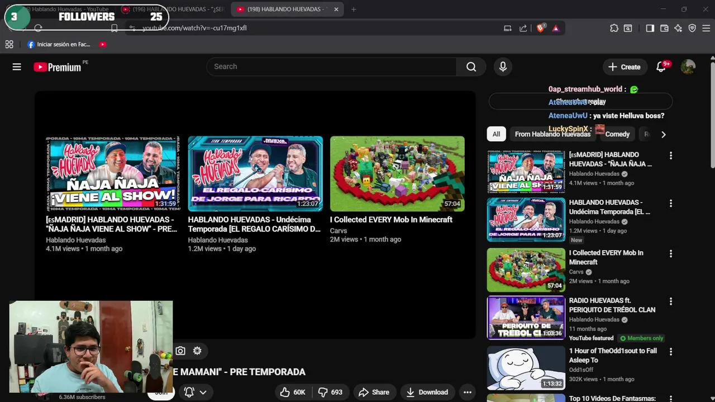Click the Download button
The width and height of the screenshot is (715, 402).
(427, 392)
